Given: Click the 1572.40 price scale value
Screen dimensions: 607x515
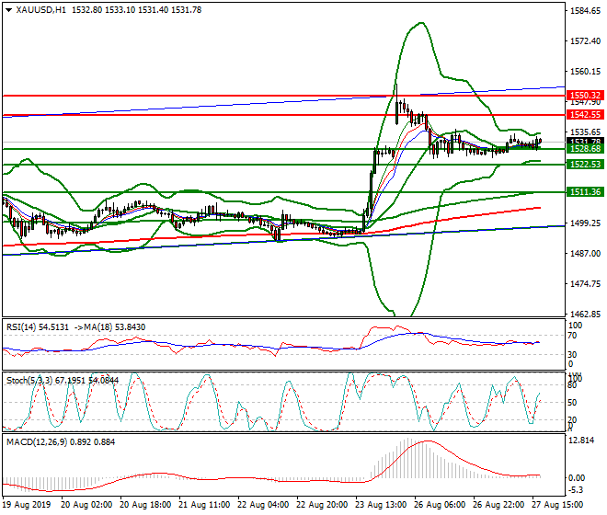Looking at the screenshot, I should coord(585,41).
